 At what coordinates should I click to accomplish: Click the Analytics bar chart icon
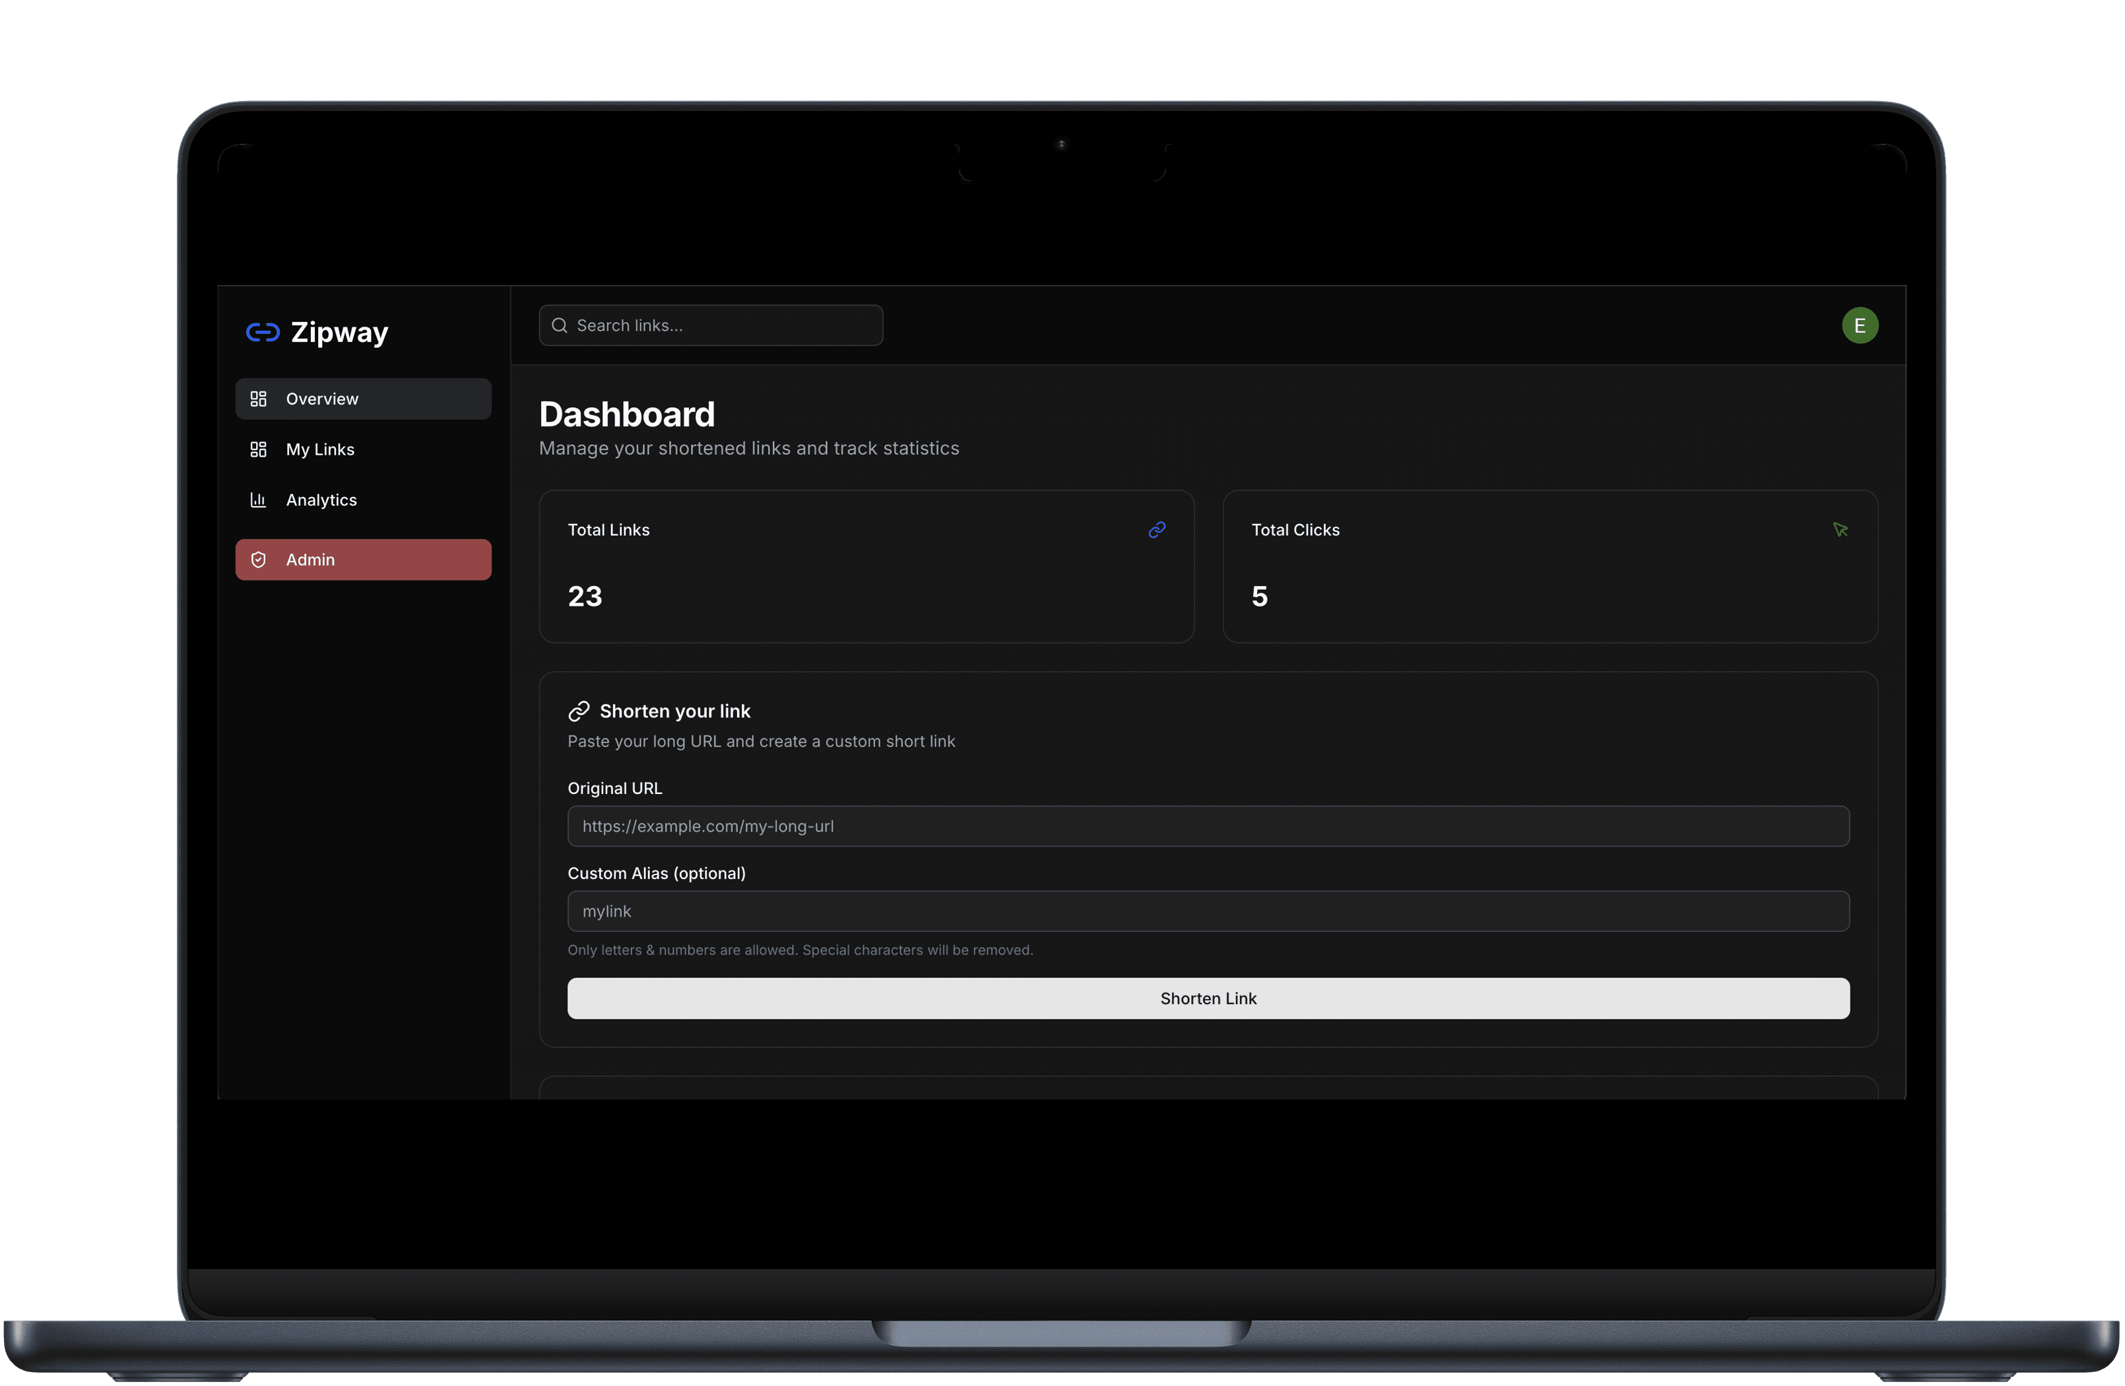coord(259,500)
